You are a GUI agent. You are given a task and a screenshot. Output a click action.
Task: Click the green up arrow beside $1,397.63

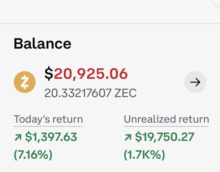point(18,138)
